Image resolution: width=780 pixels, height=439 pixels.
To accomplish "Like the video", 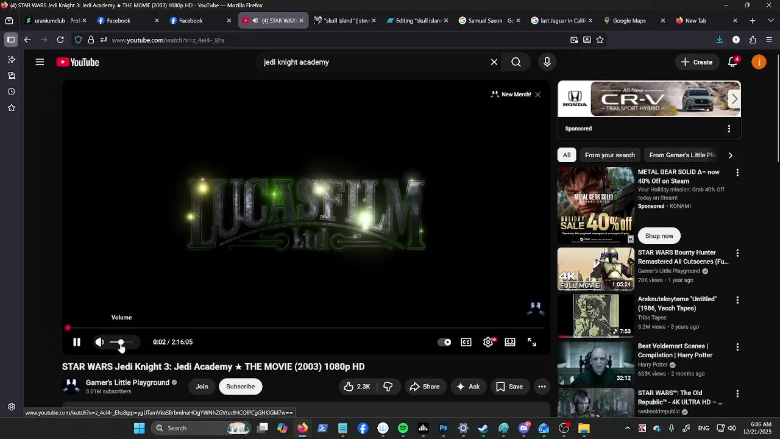I will pyautogui.click(x=356, y=387).
